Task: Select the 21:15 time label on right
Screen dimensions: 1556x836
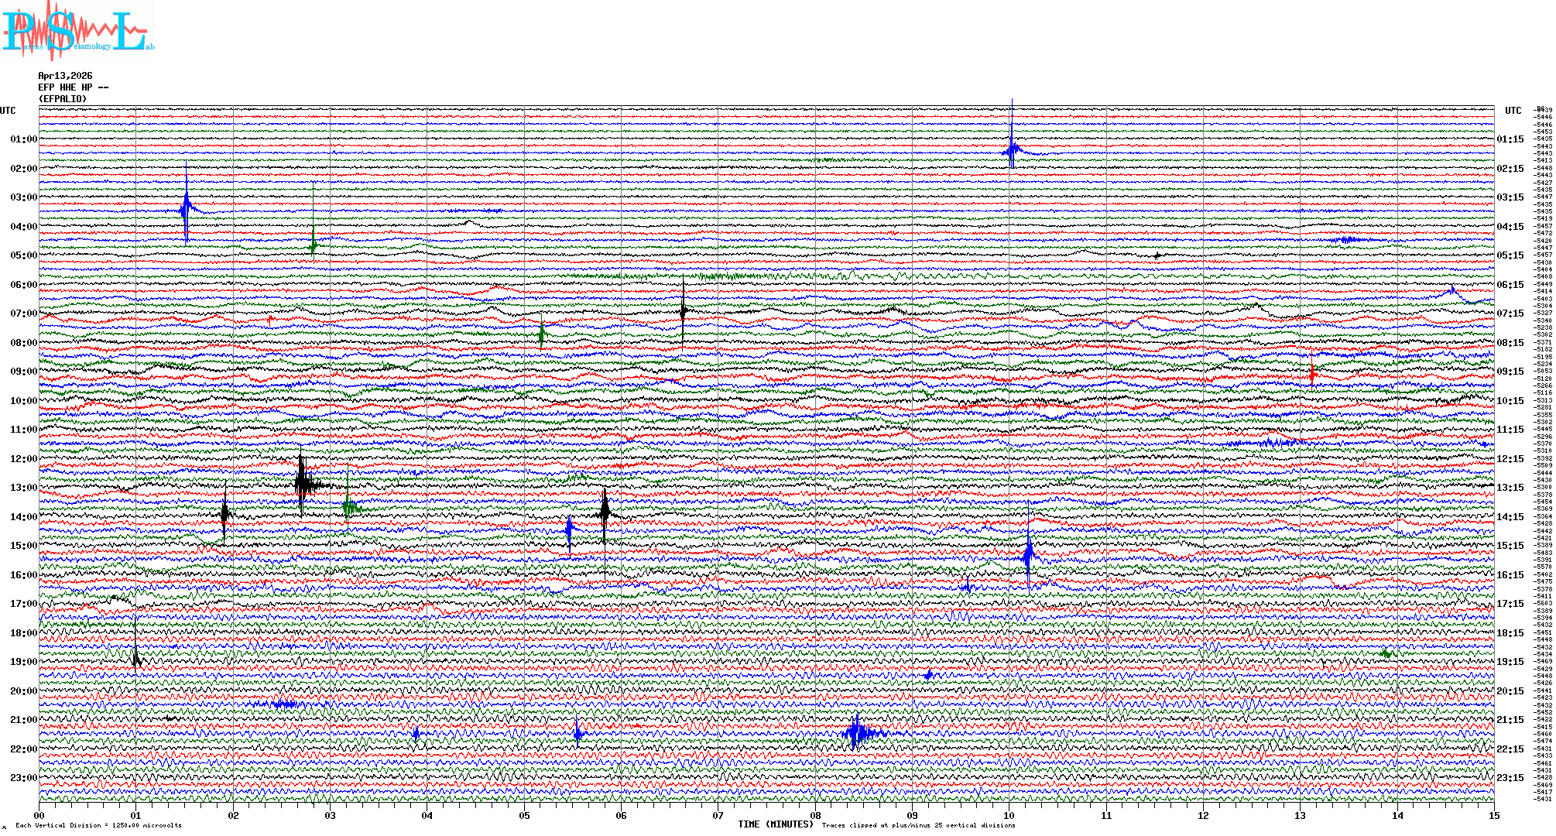Action: (x=1510, y=720)
